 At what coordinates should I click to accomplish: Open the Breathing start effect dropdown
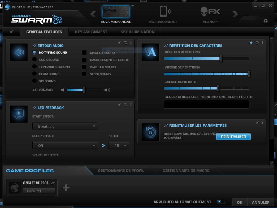(65, 126)
